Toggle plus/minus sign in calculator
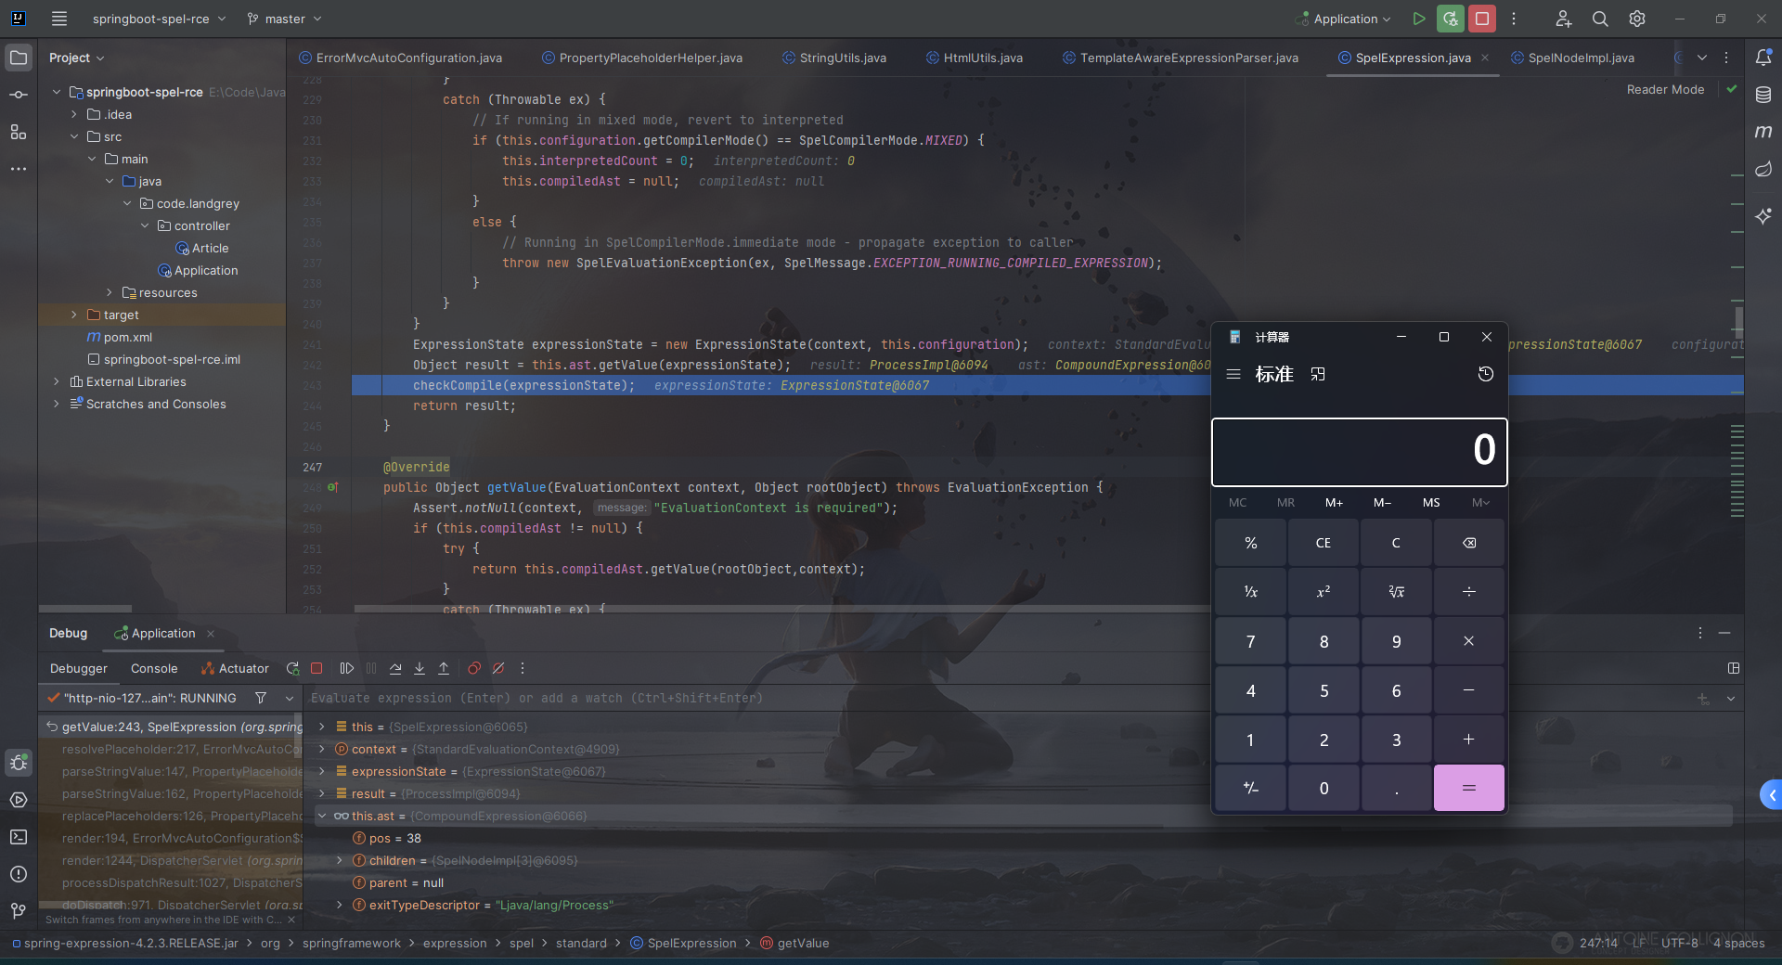This screenshot has height=965, width=1782. (x=1250, y=788)
